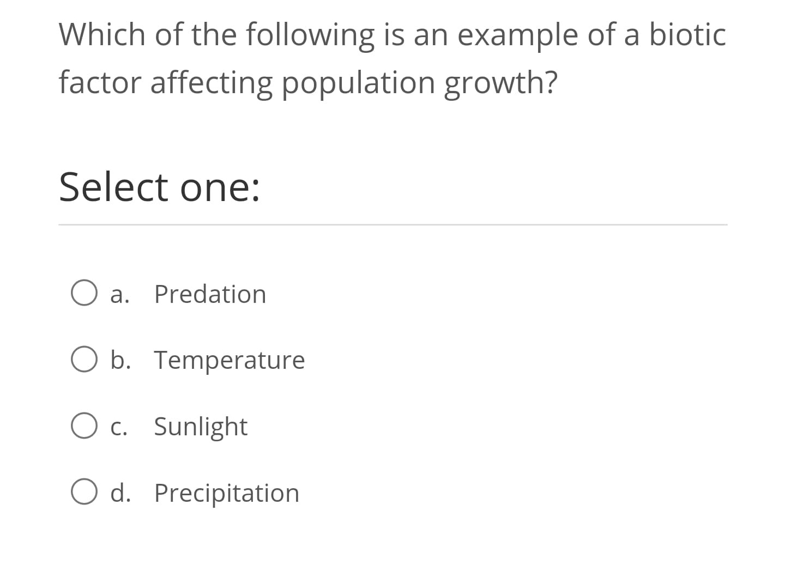Click the divider line below Select one
The image size is (785, 571).
[392, 225]
